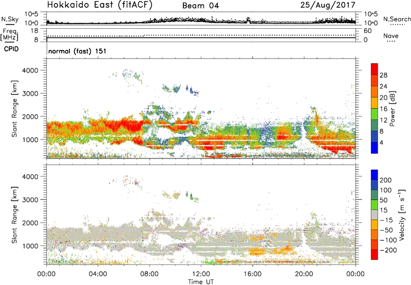The width and height of the screenshot is (411, 285).
Task: Click the red bottom of the velocity color bar
Action: coord(375,255)
